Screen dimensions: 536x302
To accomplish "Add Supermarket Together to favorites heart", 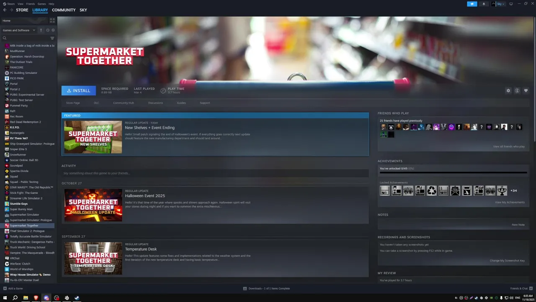I will 526,91.
